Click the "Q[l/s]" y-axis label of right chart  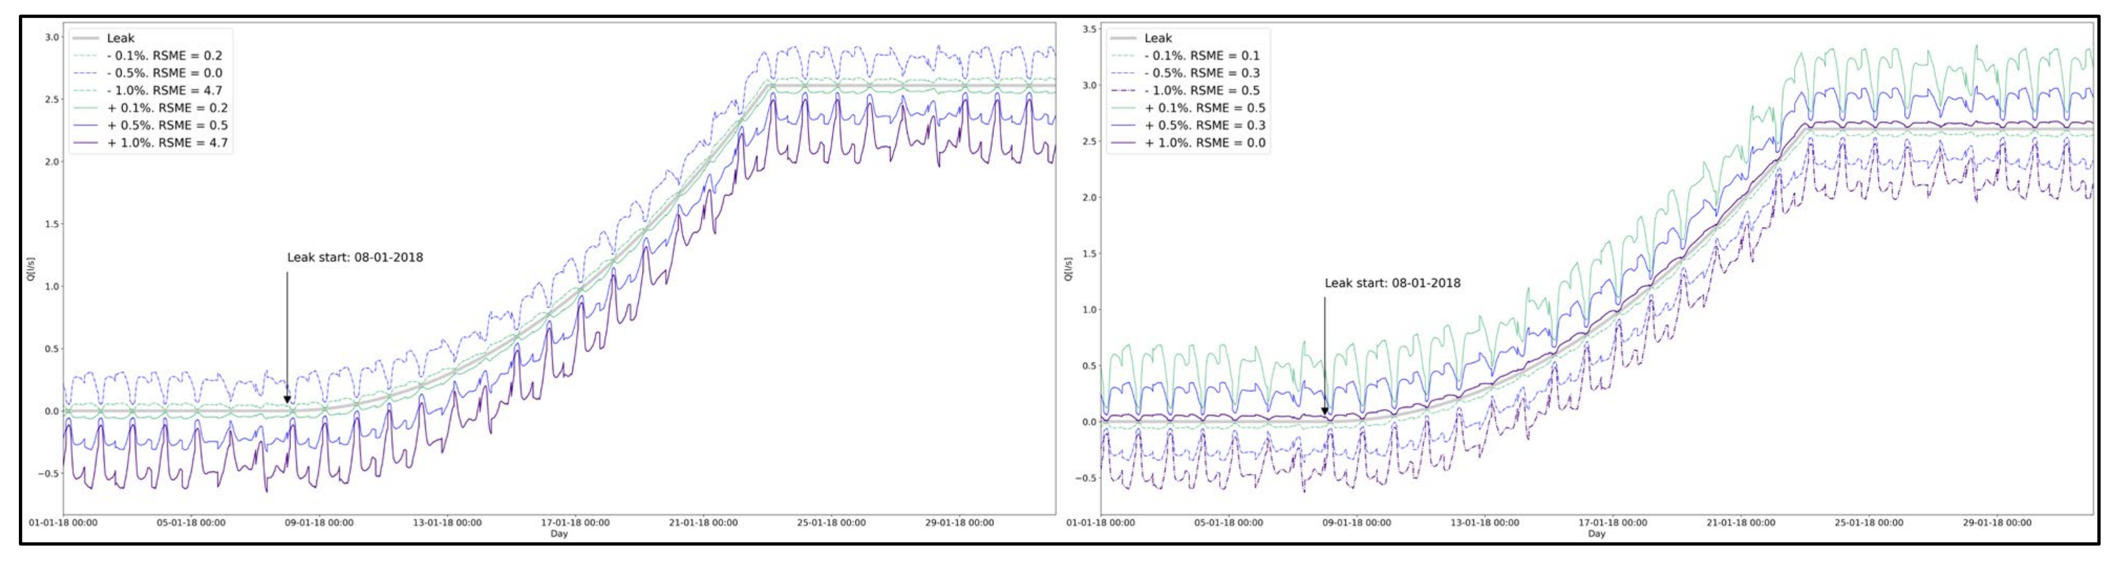(x=1067, y=269)
